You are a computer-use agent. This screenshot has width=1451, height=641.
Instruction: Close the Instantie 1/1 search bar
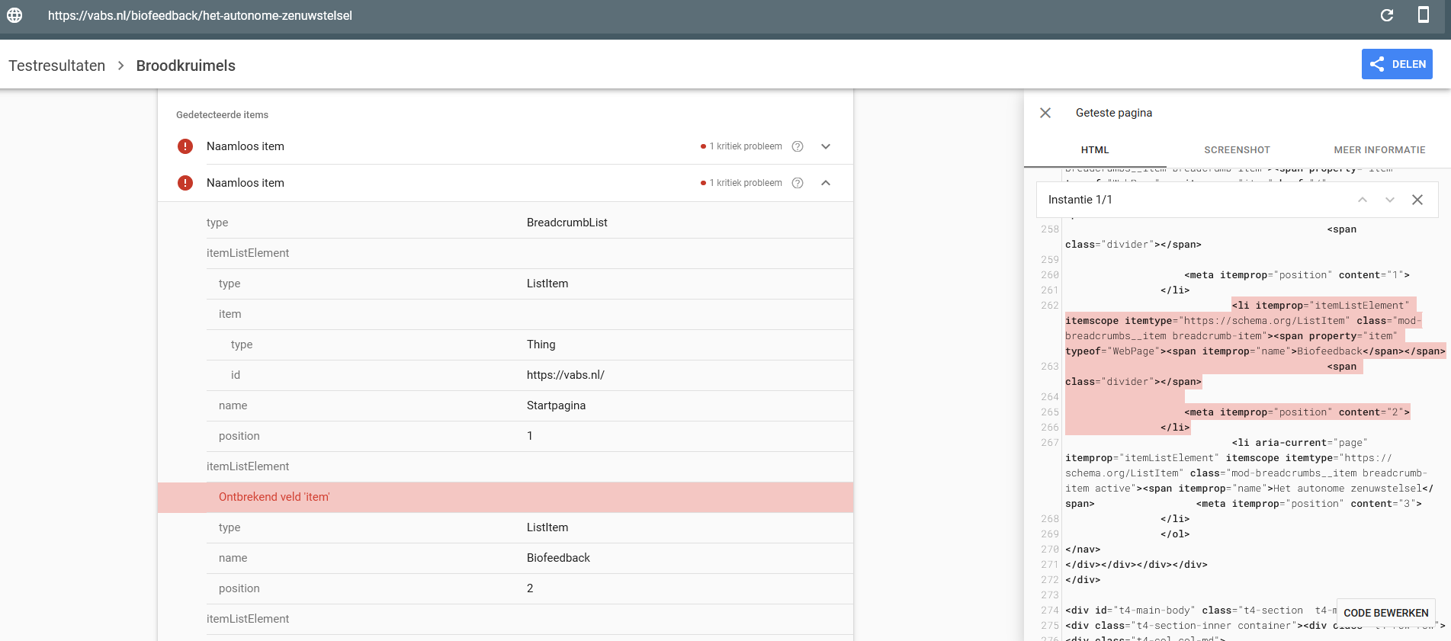click(x=1417, y=200)
